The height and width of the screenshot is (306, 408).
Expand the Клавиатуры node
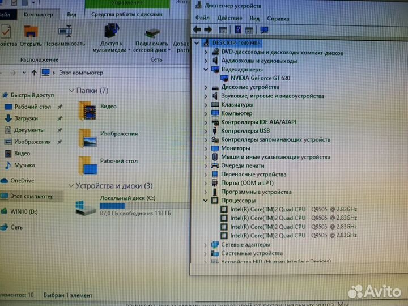(206, 105)
